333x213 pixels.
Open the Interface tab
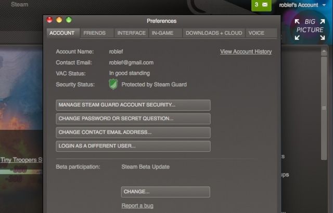[131, 33]
